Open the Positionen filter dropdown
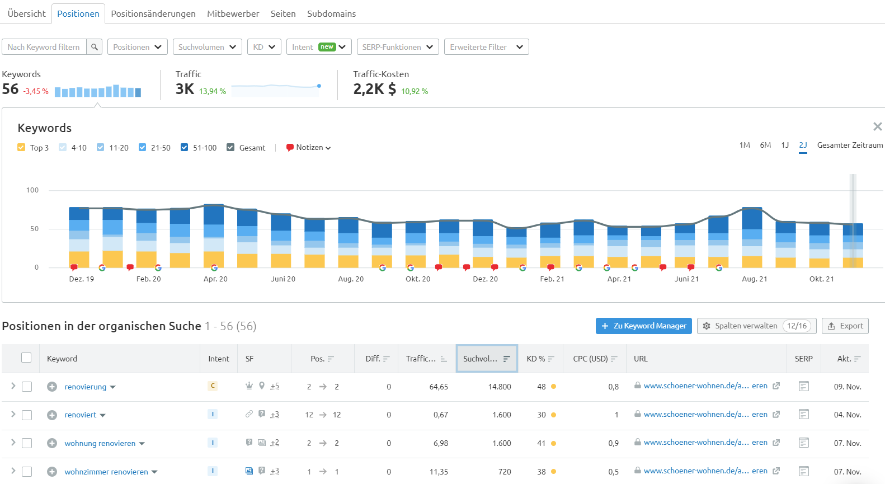The width and height of the screenshot is (885, 484). point(138,47)
